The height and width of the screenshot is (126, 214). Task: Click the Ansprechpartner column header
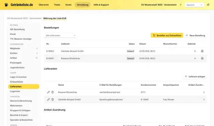[171, 85]
